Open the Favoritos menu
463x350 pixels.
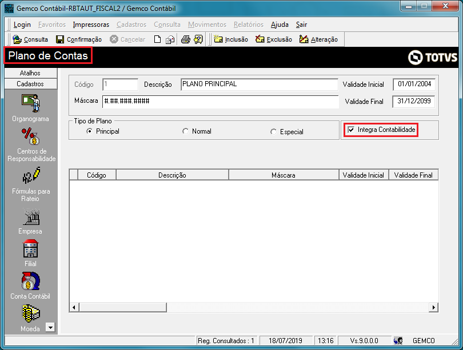pyautogui.click(x=52, y=25)
